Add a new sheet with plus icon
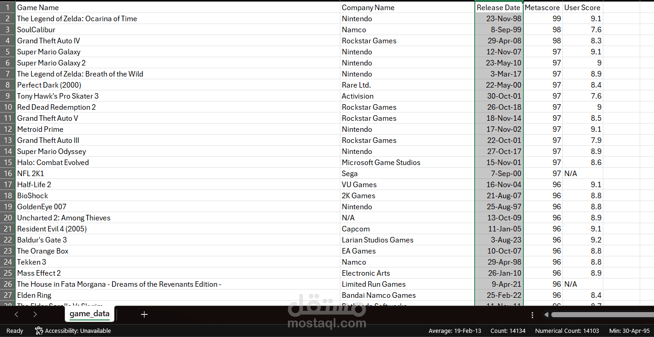This screenshot has width=654, height=337. pyautogui.click(x=144, y=314)
